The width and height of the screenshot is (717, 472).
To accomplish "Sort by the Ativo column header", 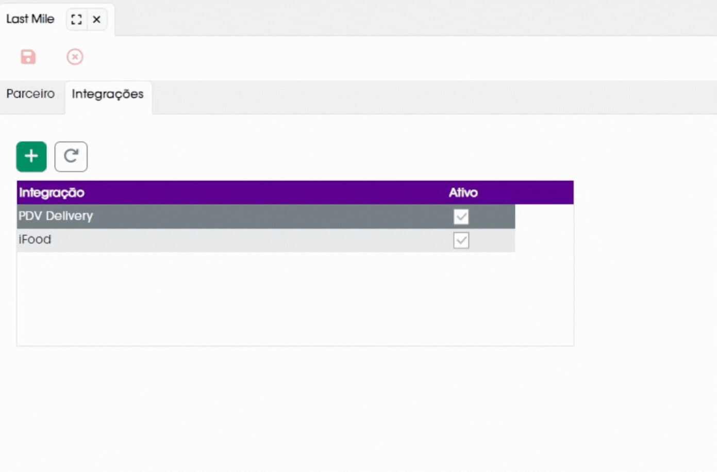I will [463, 193].
